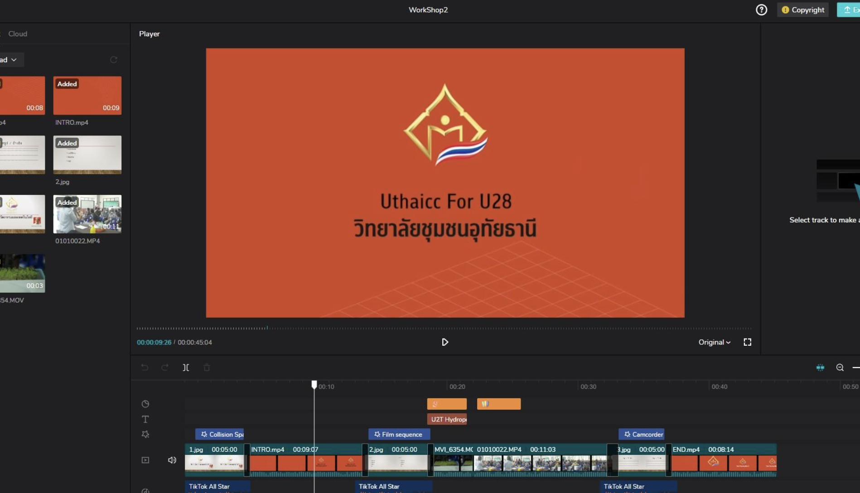Click transition between 01010022.MP4 and 3.jpg
This screenshot has height=493, width=860.
tap(613, 460)
